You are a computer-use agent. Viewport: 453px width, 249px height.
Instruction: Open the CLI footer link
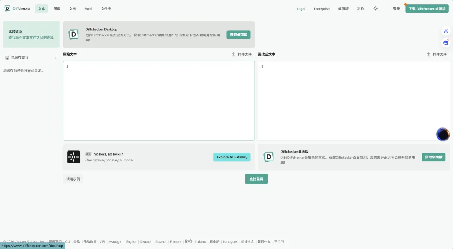tap(67, 242)
